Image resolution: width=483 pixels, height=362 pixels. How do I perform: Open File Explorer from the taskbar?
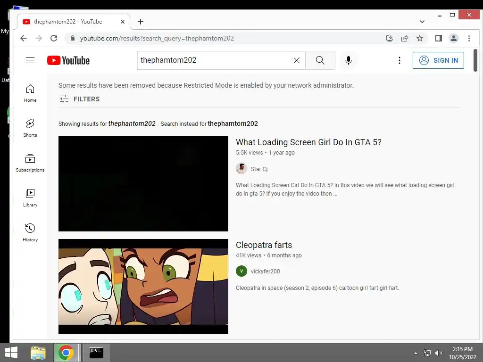pyautogui.click(x=38, y=353)
